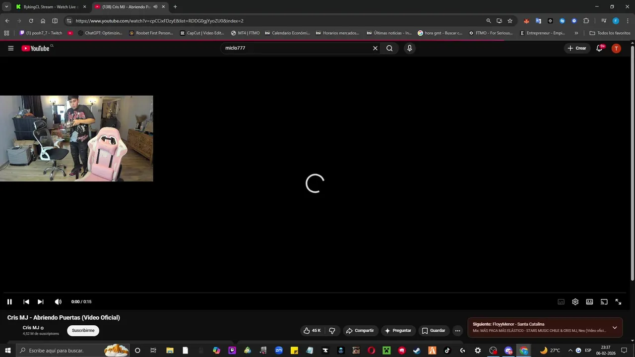635x357 pixels.
Task: Open the tab search dropdown arrow
Action: (x=6, y=7)
